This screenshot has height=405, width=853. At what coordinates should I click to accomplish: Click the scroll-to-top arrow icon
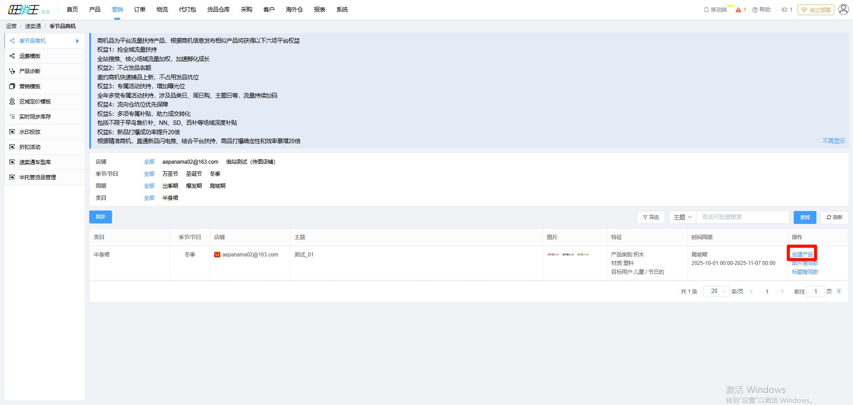pos(839,291)
